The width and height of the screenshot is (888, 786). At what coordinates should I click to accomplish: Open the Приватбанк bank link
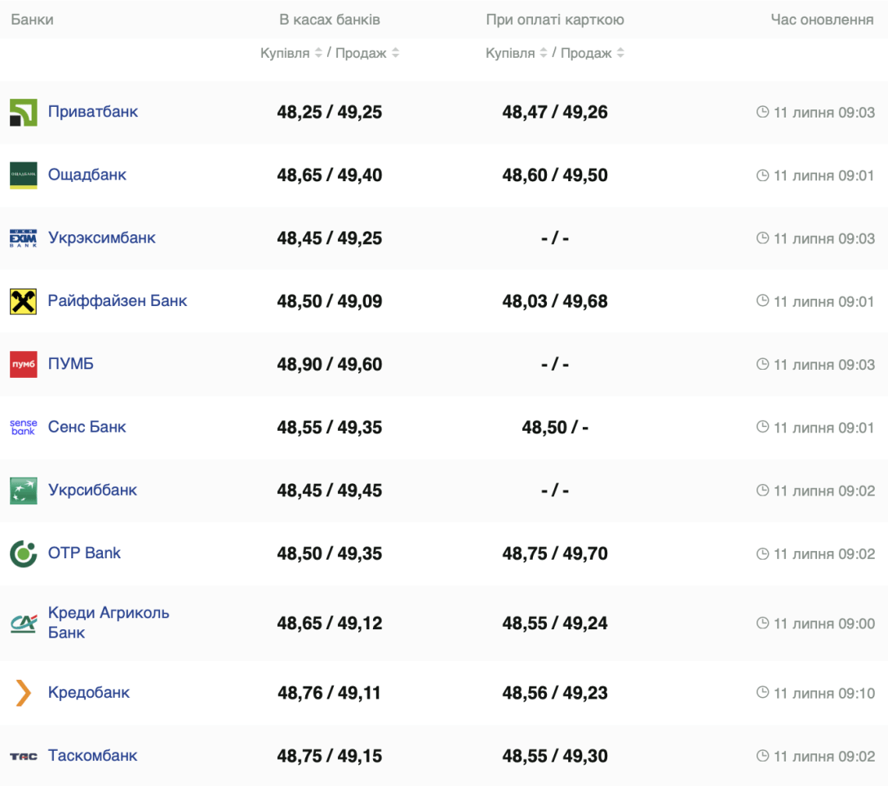[93, 112]
